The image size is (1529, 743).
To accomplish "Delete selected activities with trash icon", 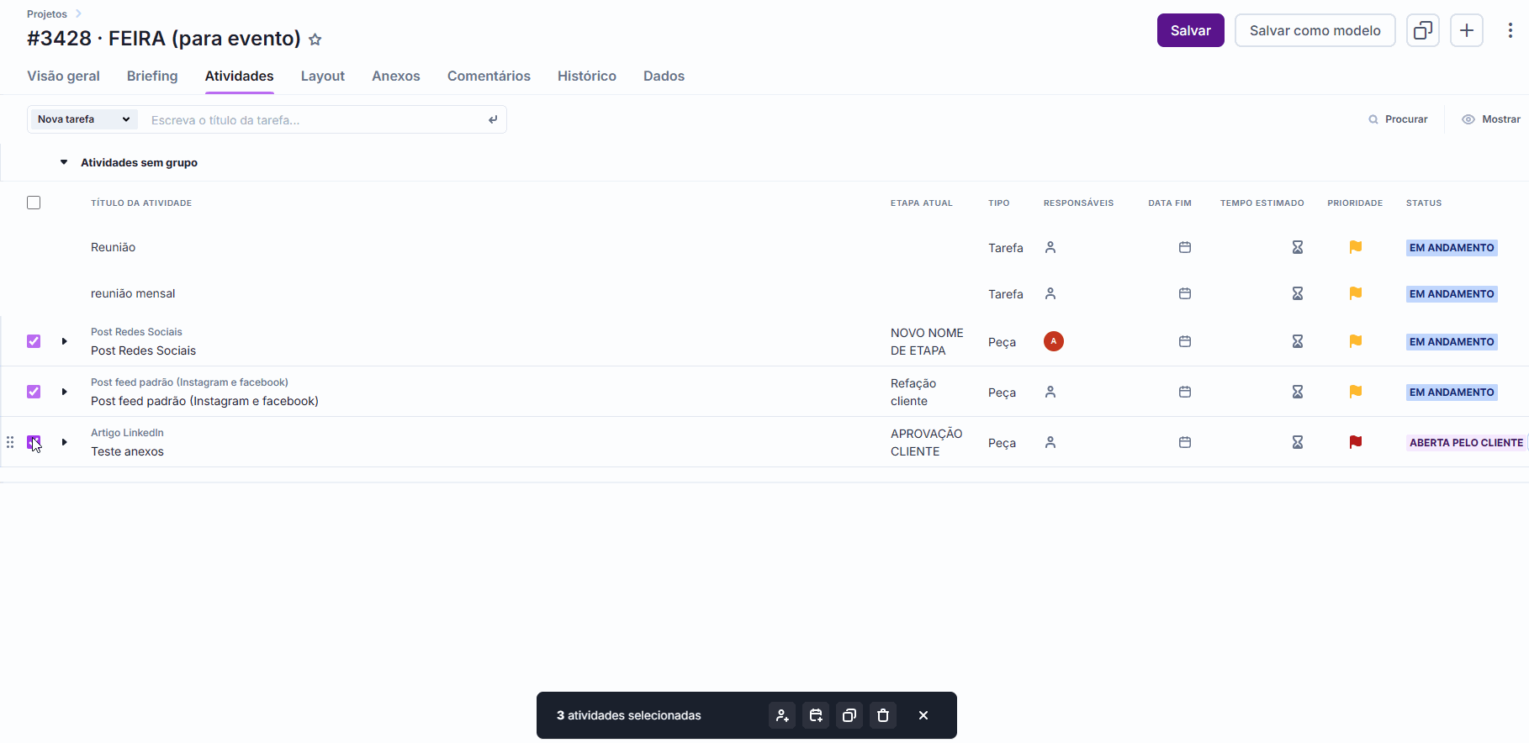I will (x=883, y=715).
